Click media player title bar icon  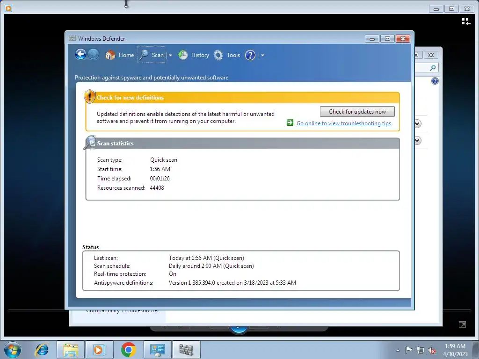tap(8, 8)
